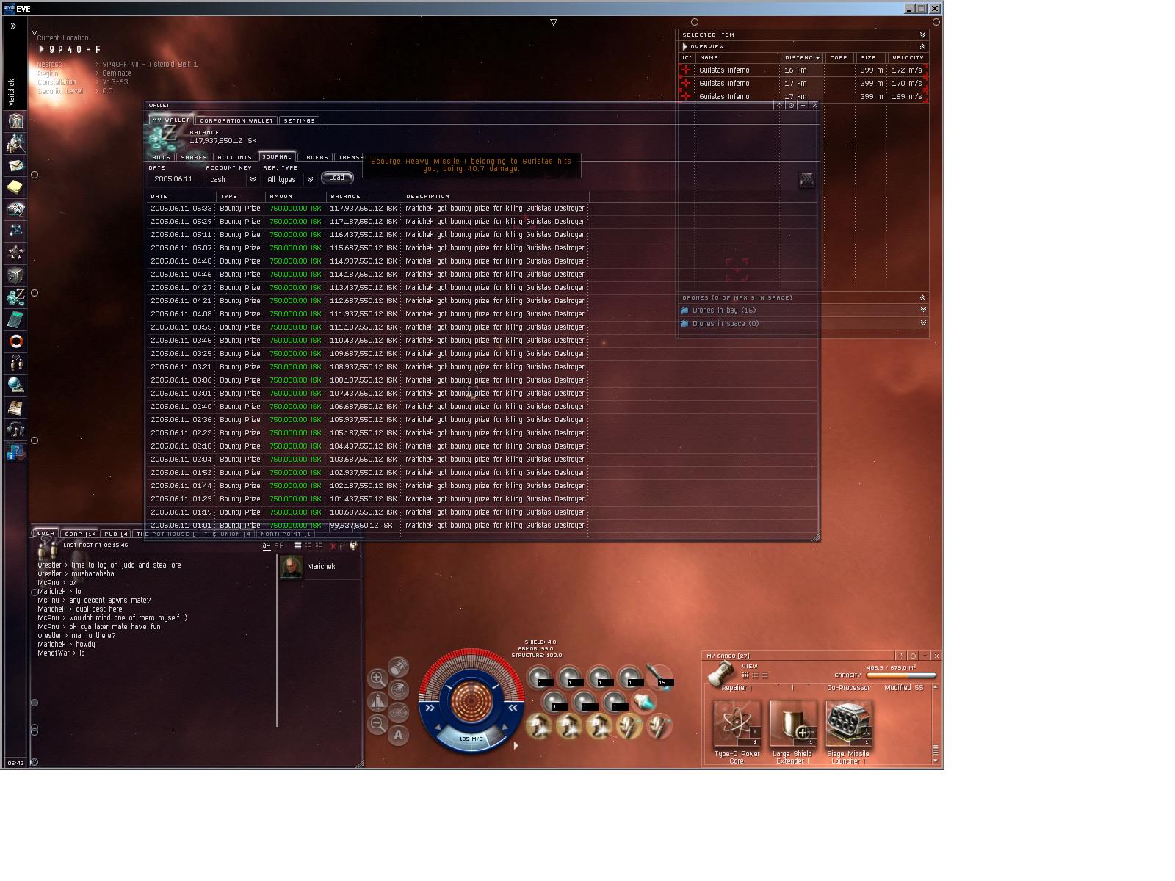Sort overview by Distance column
The height and width of the screenshot is (881, 1175).
tap(801, 57)
